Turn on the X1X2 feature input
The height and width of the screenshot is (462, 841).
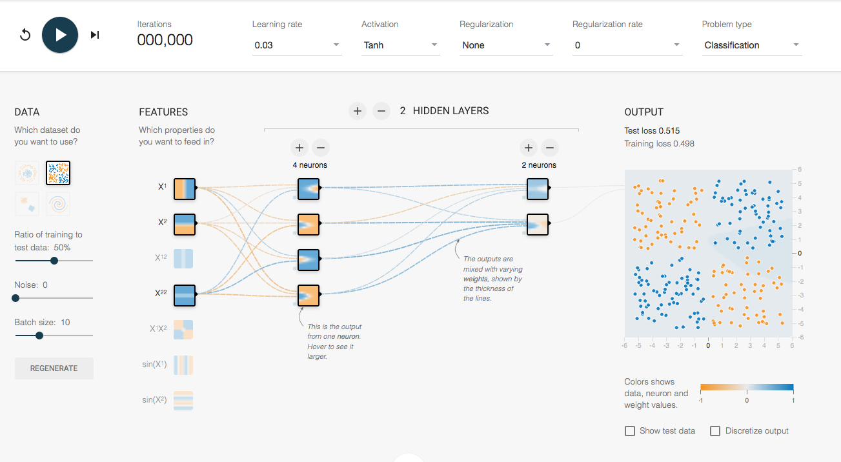point(183,329)
